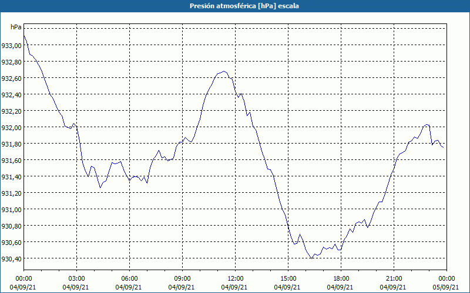This screenshot has width=470, height=293.
Task: Click the pressure curve peak near 11:00
Action: 224,71
